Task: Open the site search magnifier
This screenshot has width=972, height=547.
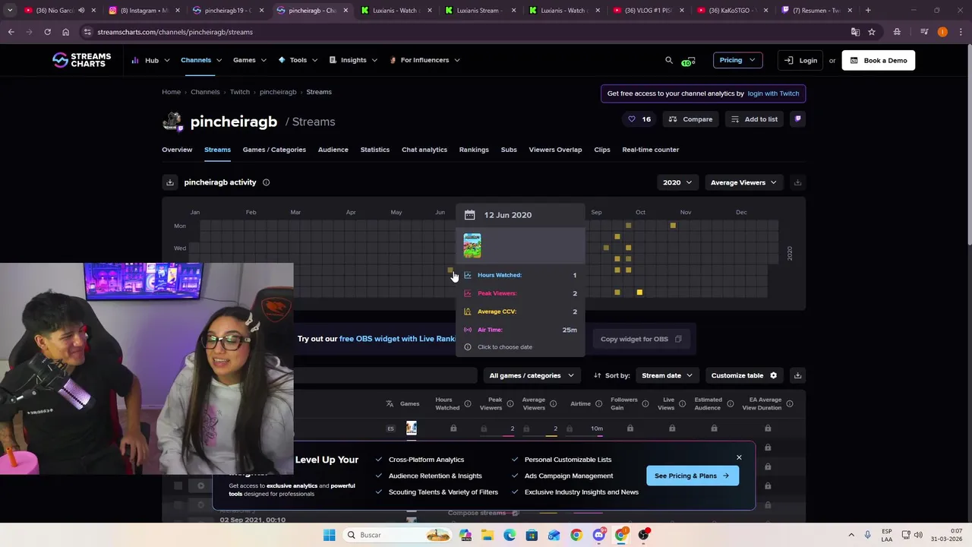Action: pyautogui.click(x=669, y=60)
